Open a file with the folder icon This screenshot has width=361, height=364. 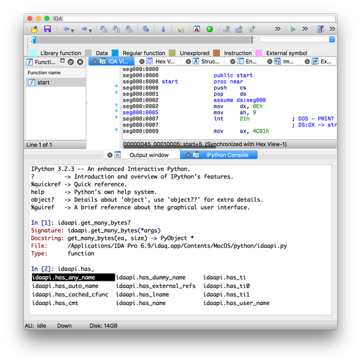pos(34,29)
